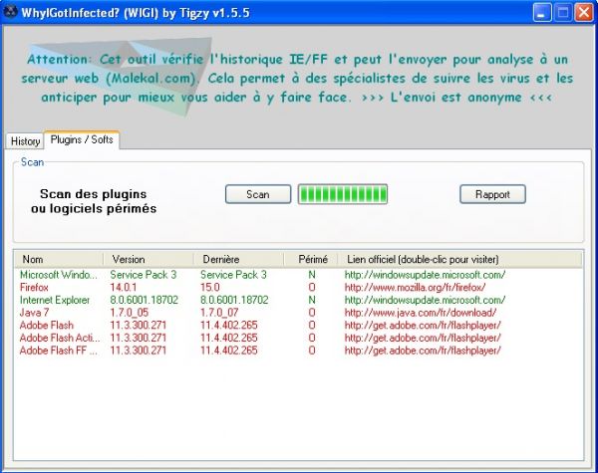Click the Périmé column header
This screenshot has width=598, height=473.
(311, 260)
